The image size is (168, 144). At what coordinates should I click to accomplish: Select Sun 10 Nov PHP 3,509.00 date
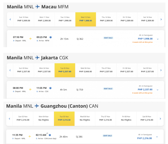(x=24, y=19)
